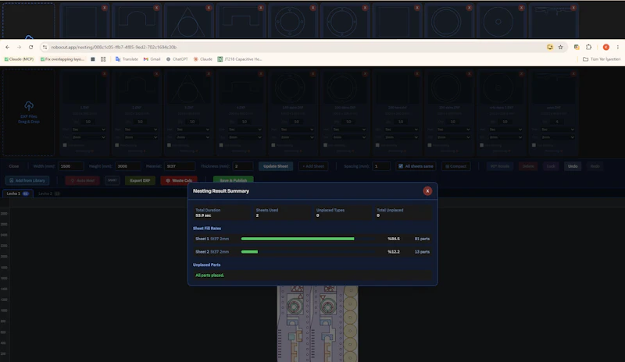625x362 pixels.
Task: Go forward in the browser
Action: pyautogui.click(x=19, y=47)
